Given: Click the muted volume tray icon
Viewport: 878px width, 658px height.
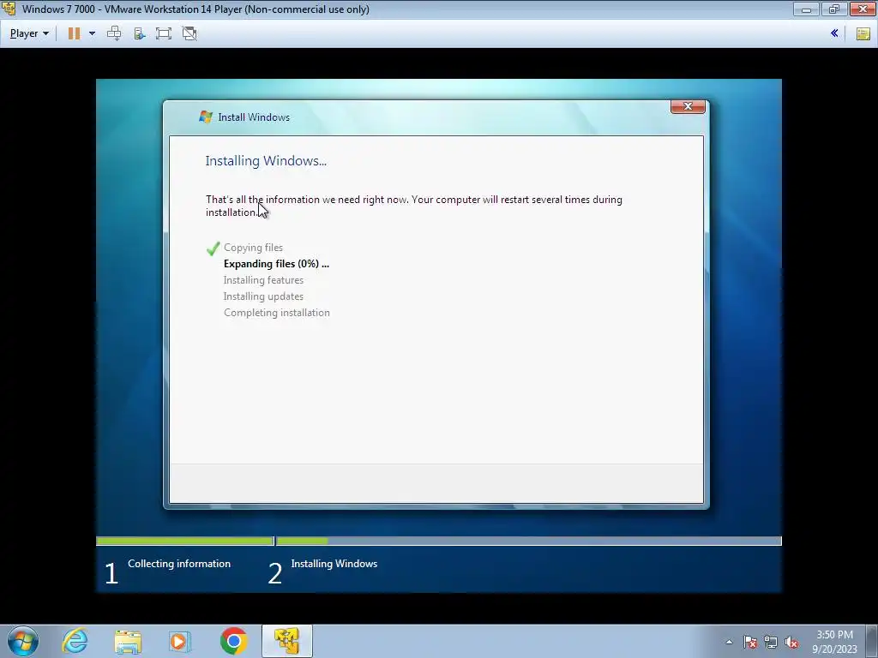Looking at the screenshot, I should (791, 642).
